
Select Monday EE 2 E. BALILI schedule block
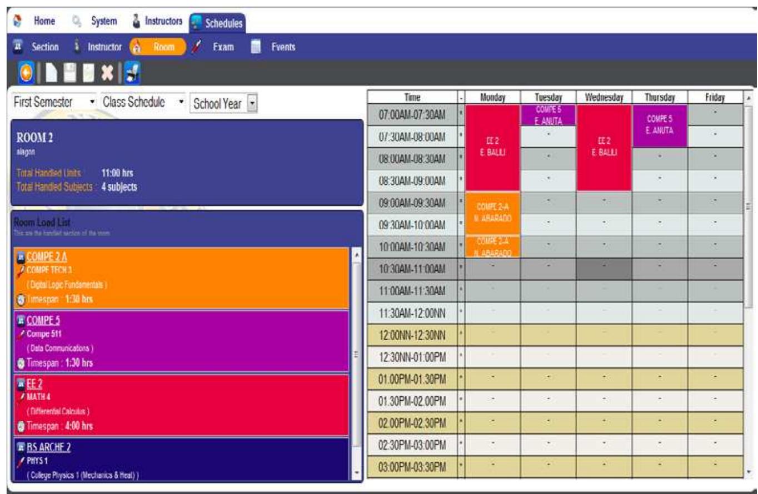click(x=492, y=148)
